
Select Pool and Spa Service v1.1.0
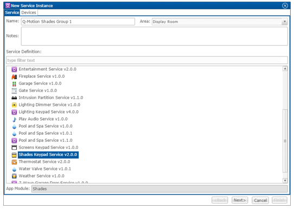46,141
